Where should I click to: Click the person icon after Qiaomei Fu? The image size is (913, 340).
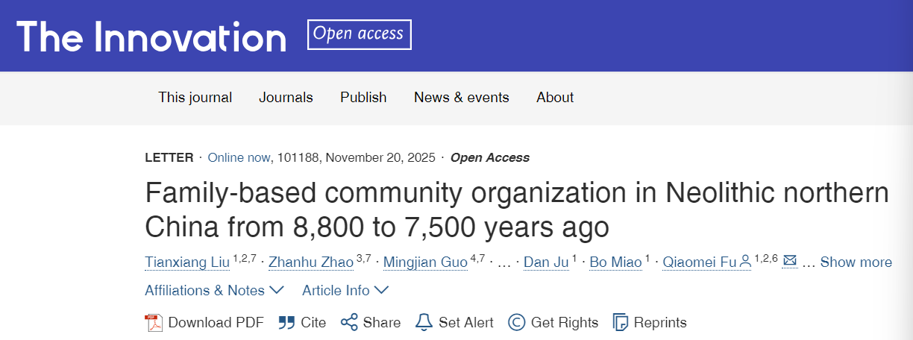point(744,262)
